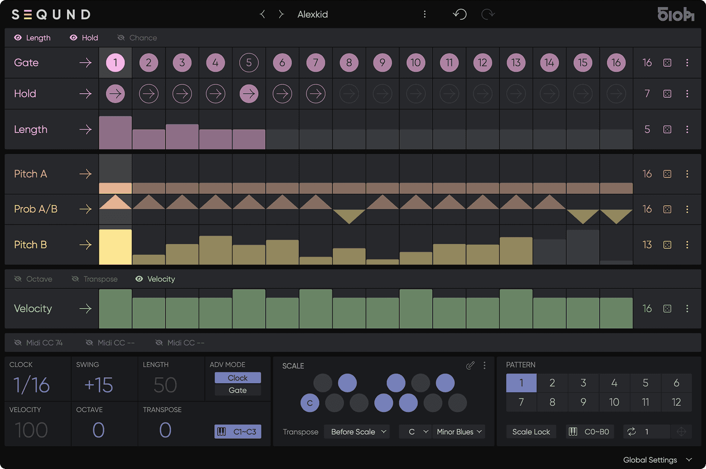
Task: Randomize the Pitch B lane with dice
Action: click(667, 245)
